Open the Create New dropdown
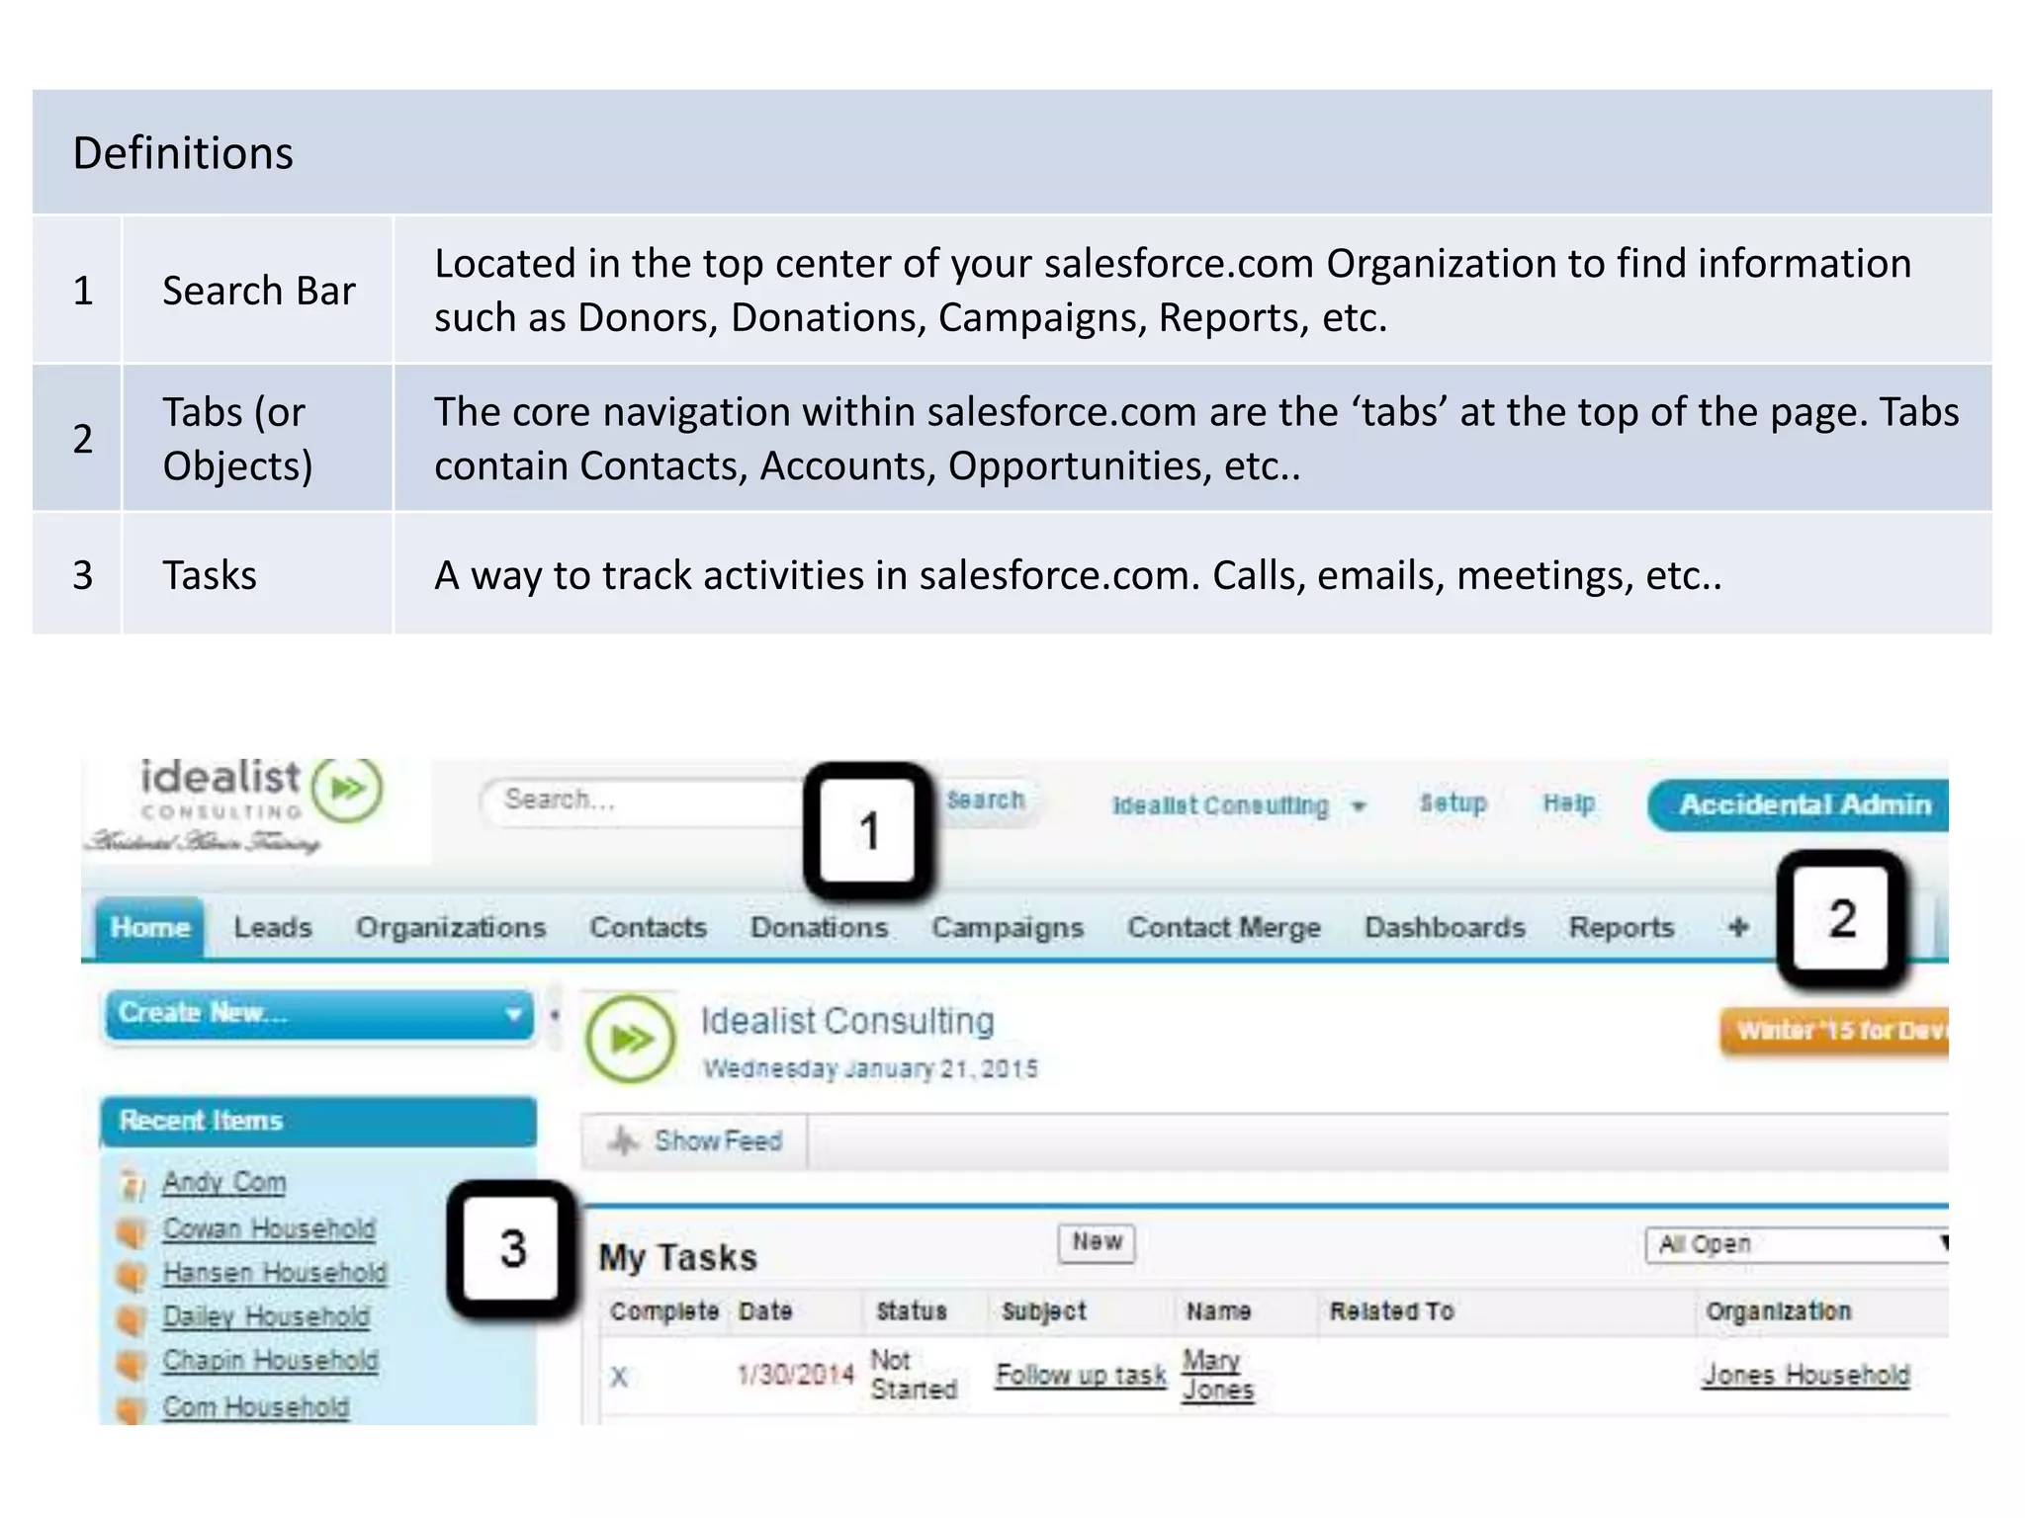The width and height of the screenshot is (2025, 1518). click(x=319, y=1014)
